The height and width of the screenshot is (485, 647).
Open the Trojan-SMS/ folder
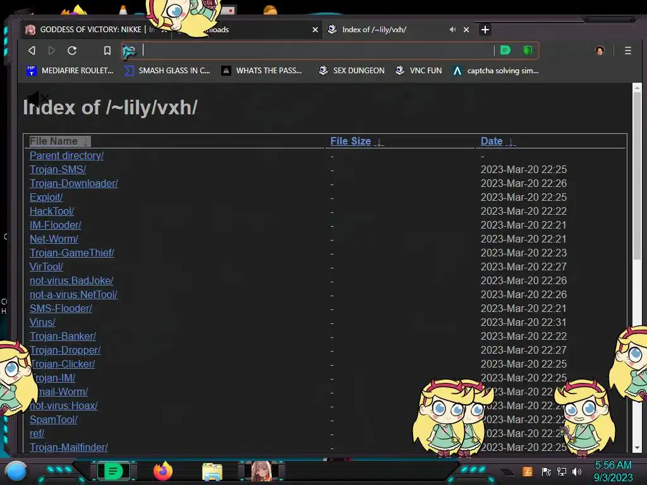click(x=57, y=169)
